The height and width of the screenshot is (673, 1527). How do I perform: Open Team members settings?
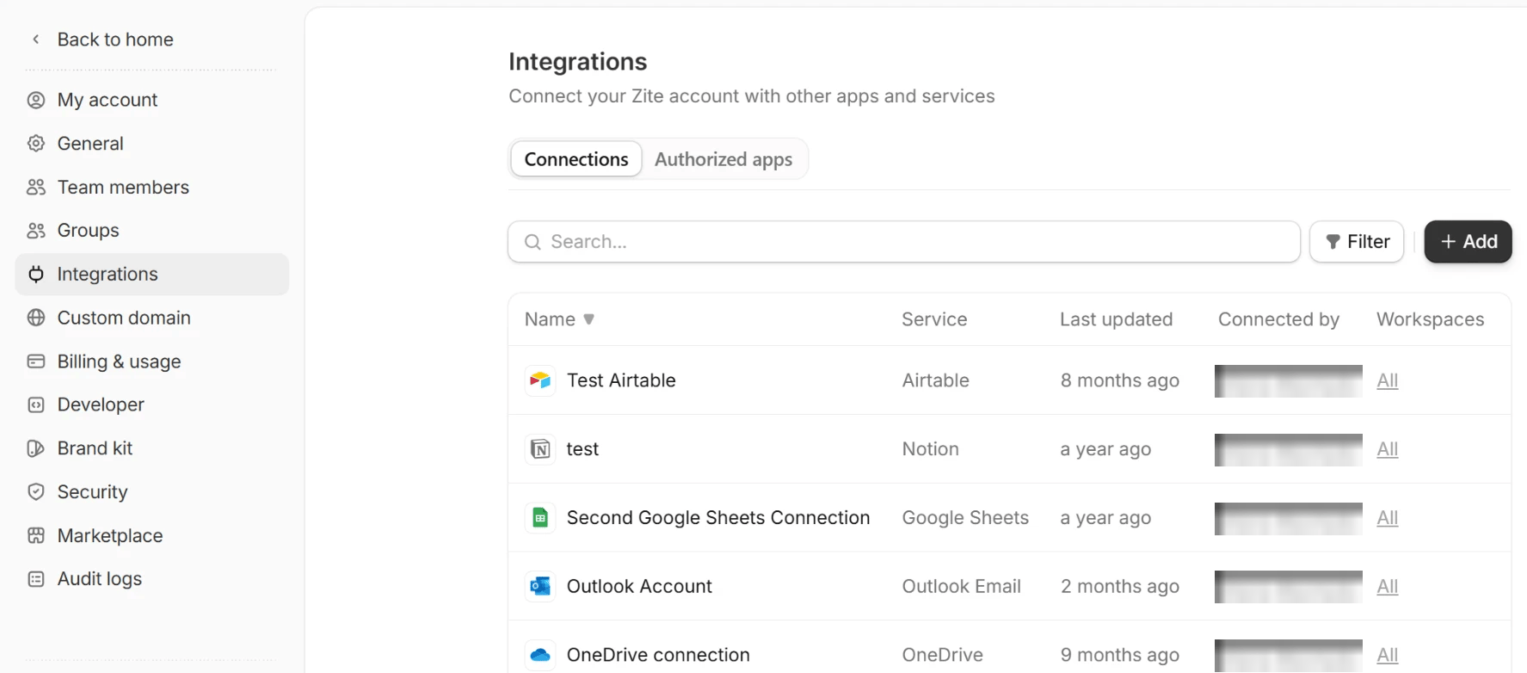pyautogui.click(x=152, y=187)
